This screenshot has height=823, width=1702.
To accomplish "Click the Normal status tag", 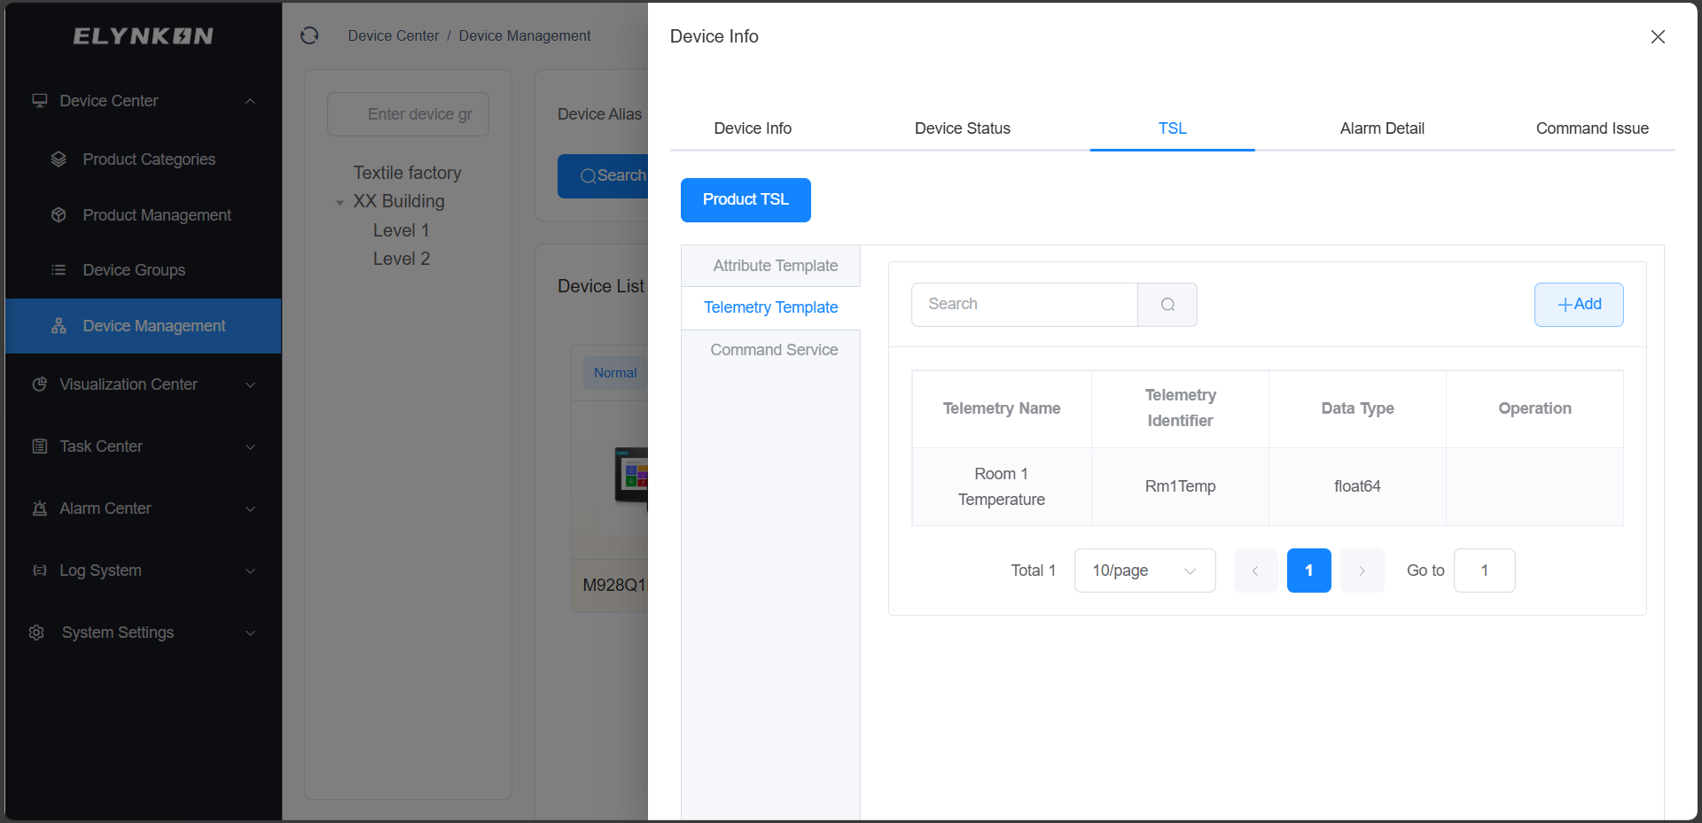I will coord(615,373).
